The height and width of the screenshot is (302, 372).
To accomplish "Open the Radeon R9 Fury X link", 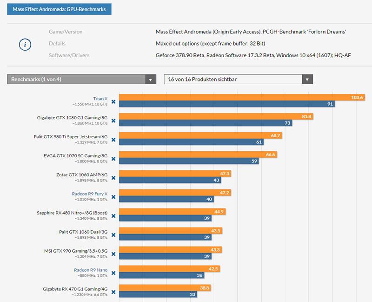I will click(90, 193).
